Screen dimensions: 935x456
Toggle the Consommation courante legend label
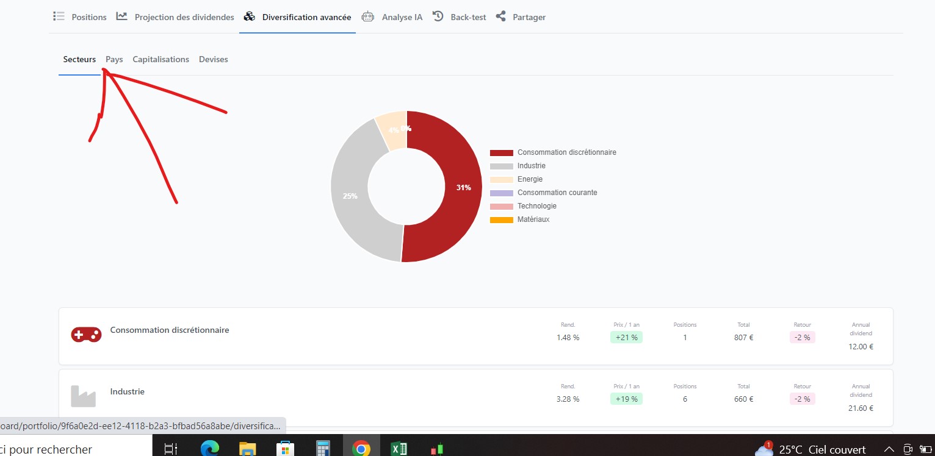[557, 193]
